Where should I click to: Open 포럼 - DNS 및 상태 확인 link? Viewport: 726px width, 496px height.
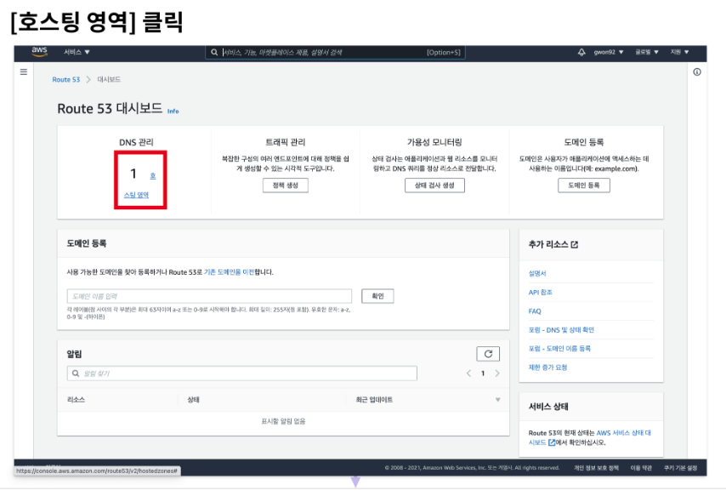[x=561, y=329]
